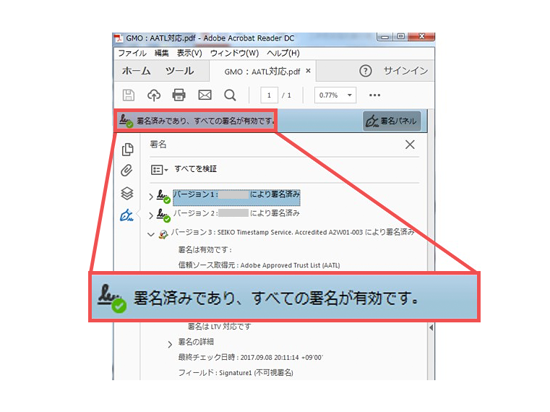Switch to the ツール tab

coord(179,71)
